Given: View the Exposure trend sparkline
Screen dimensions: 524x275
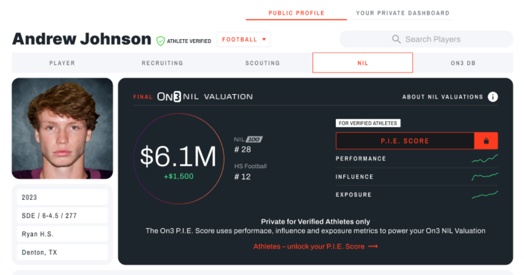Looking at the screenshot, I should point(485,195).
